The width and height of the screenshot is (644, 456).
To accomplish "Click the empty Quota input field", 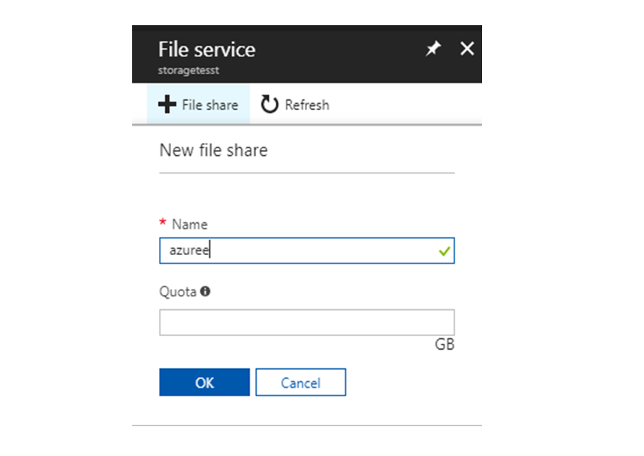I will click(x=306, y=322).
